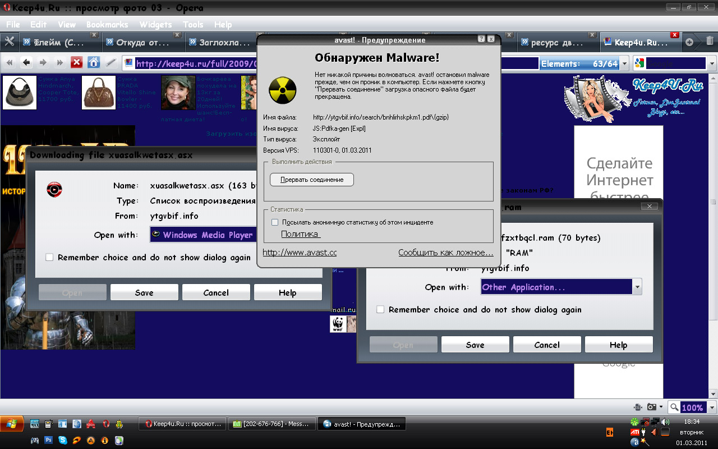Image resolution: width=718 pixels, height=449 pixels.
Task: Expand the zoom level 100% dropdown
Action: 712,407
